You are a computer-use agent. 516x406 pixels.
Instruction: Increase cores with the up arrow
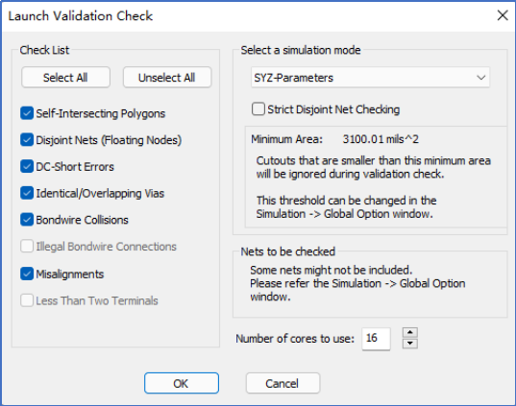pos(410,332)
